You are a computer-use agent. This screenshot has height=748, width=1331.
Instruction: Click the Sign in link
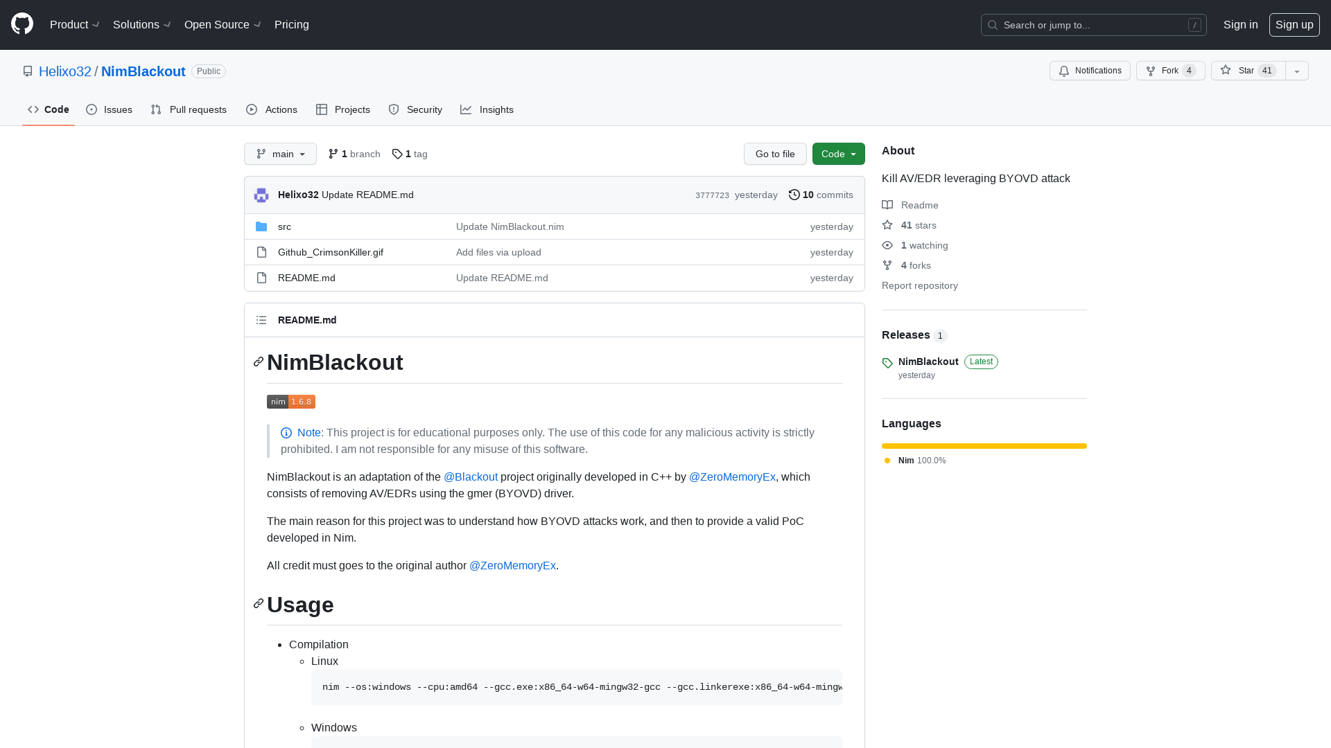click(x=1241, y=25)
